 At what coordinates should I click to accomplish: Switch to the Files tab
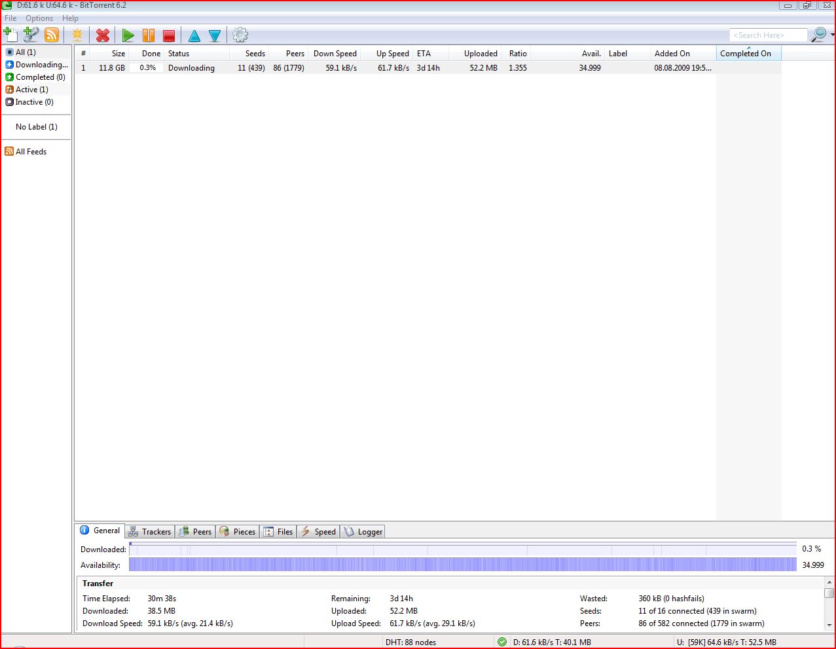tap(278, 532)
